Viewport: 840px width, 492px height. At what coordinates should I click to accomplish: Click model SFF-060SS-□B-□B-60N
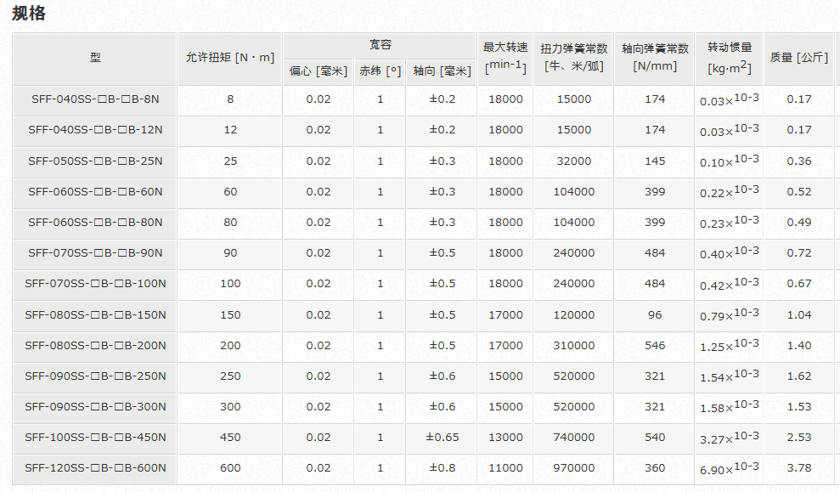pyautogui.click(x=95, y=192)
